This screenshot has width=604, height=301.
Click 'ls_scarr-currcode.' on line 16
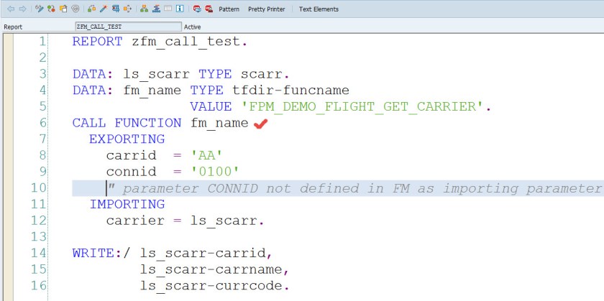(x=214, y=285)
